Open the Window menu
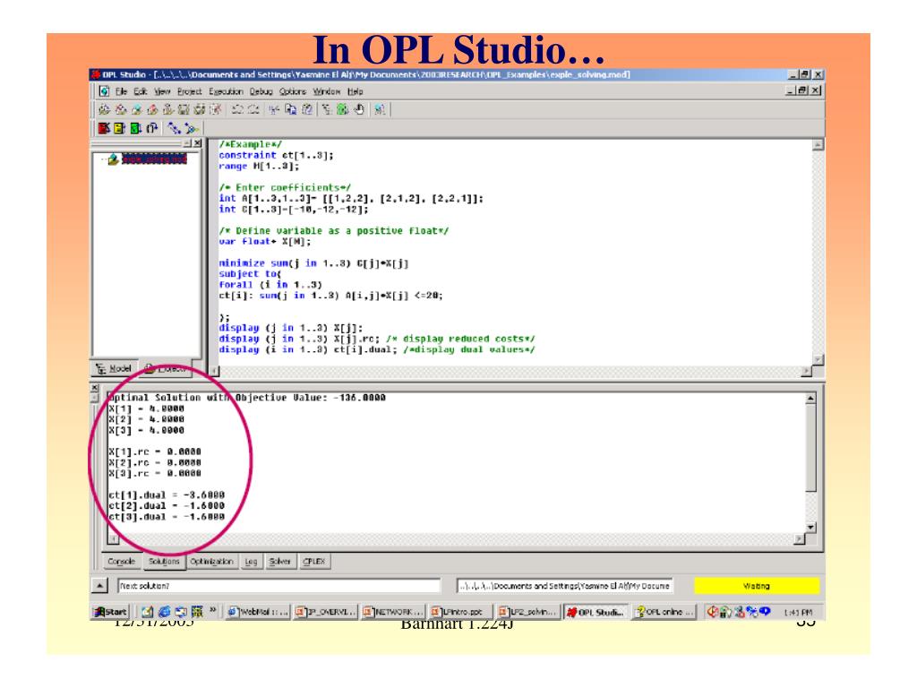The image size is (917, 688). (326, 91)
